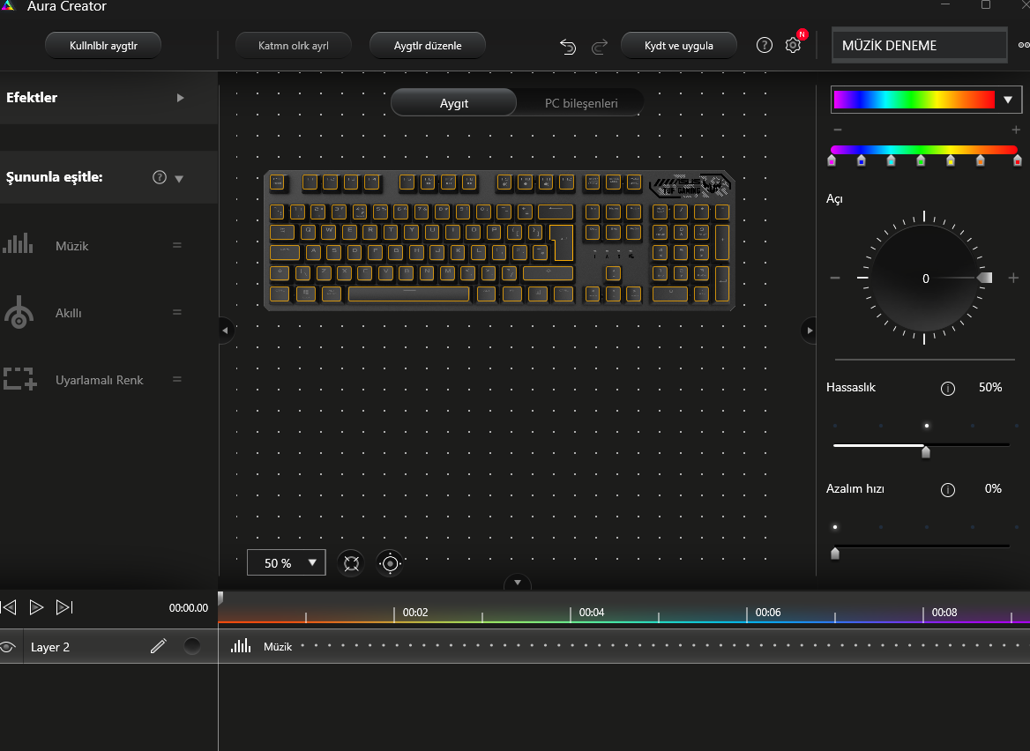Click the Aygtlr düzenle button
The image size is (1030, 751).
click(x=428, y=45)
